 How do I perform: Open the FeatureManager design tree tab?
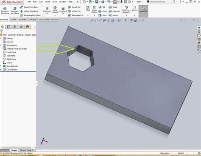click(3, 27)
